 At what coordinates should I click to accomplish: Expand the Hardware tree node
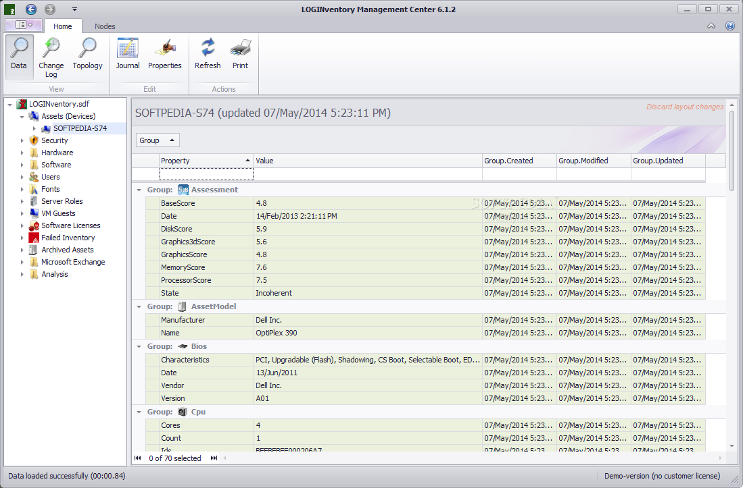[22, 153]
